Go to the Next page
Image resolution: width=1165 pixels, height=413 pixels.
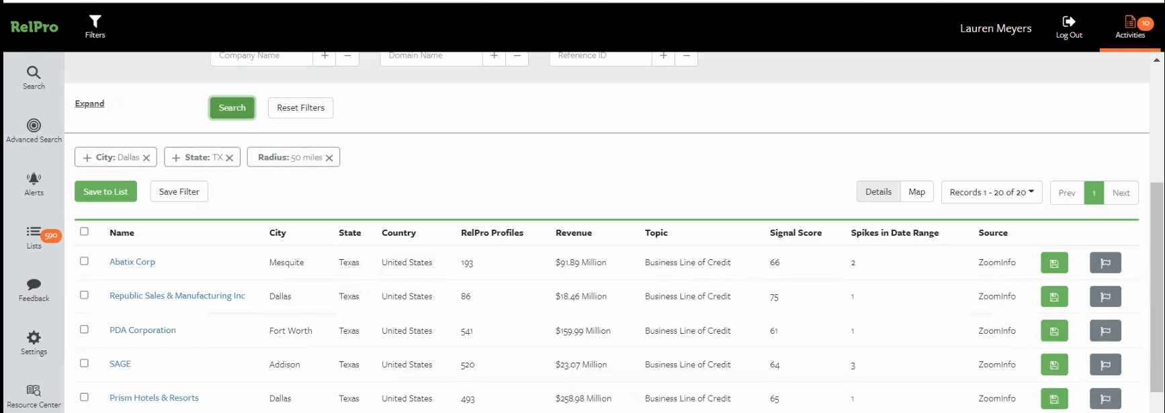tap(1121, 193)
